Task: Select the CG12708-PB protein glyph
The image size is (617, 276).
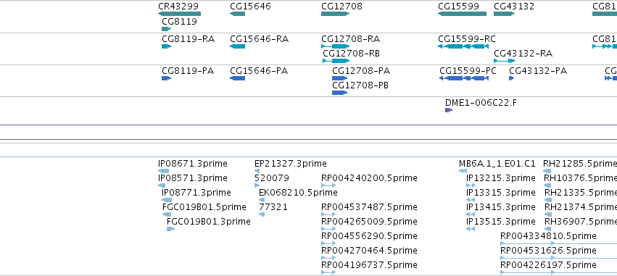Action: 339,93
